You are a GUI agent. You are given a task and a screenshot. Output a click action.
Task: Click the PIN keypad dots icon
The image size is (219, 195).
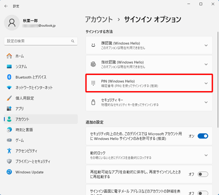[93, 83]
